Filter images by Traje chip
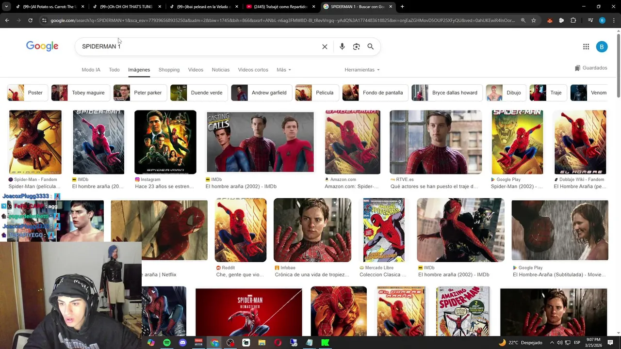621x349 pixels. [547, 93]
